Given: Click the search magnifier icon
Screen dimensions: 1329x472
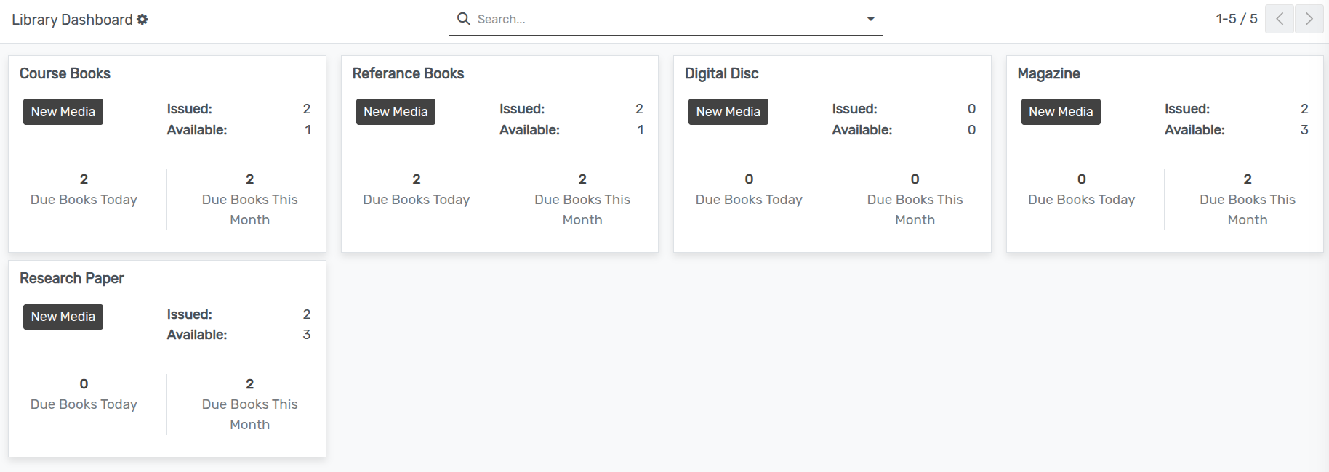Looking at the screenshot, I should (x=463, y=18).
